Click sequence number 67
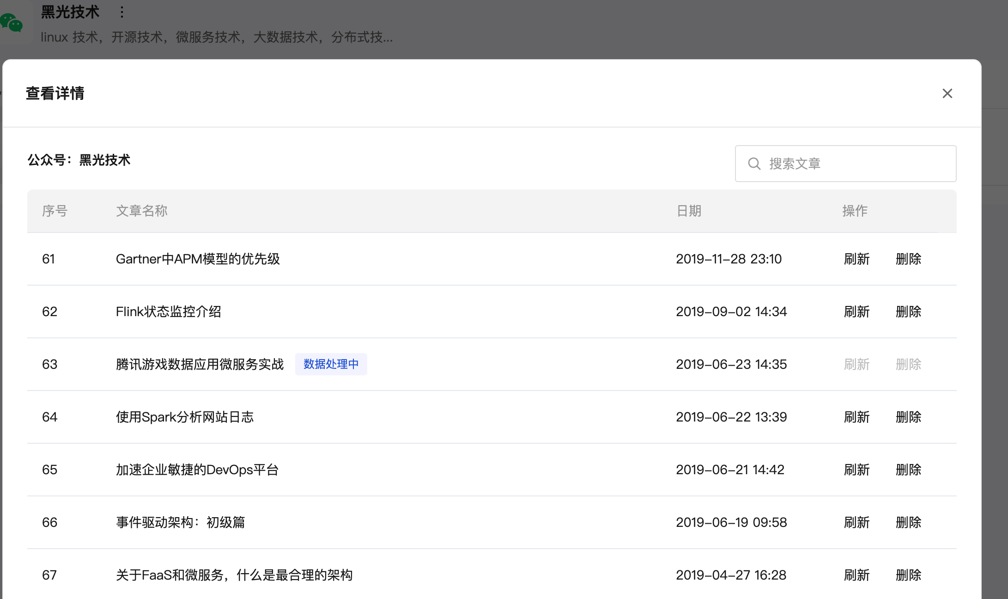The image size is (1008, 599). (49, 575)
